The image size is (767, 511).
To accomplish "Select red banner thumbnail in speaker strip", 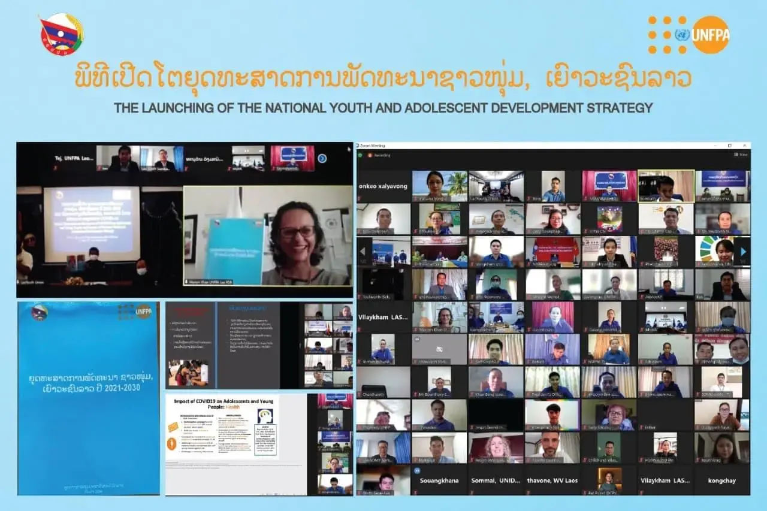I will click(292, 158).
